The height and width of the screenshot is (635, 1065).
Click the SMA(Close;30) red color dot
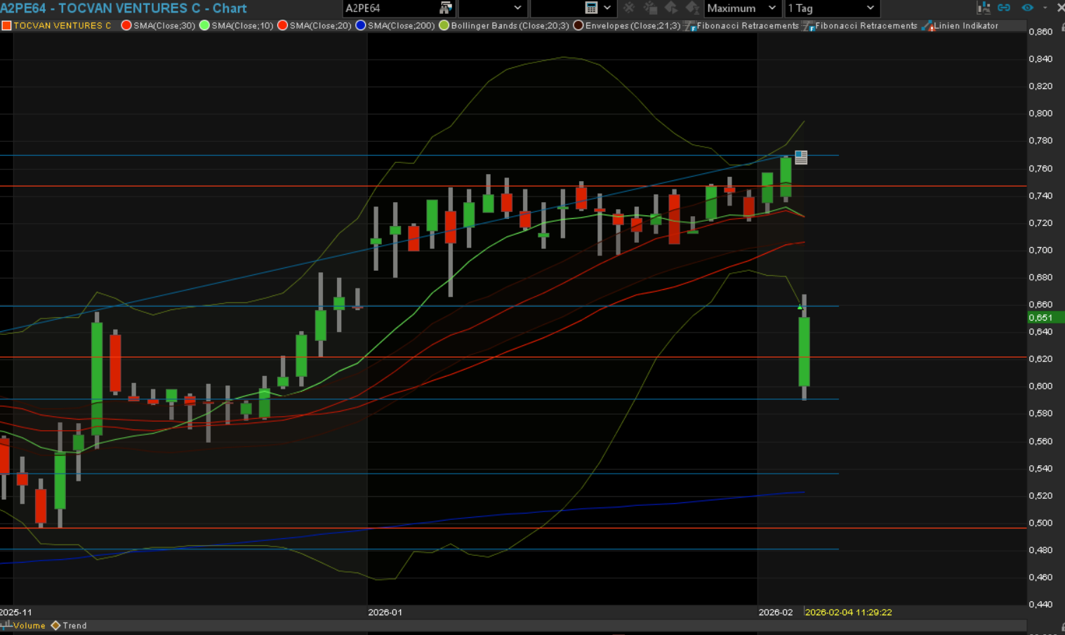coord(126,25)
